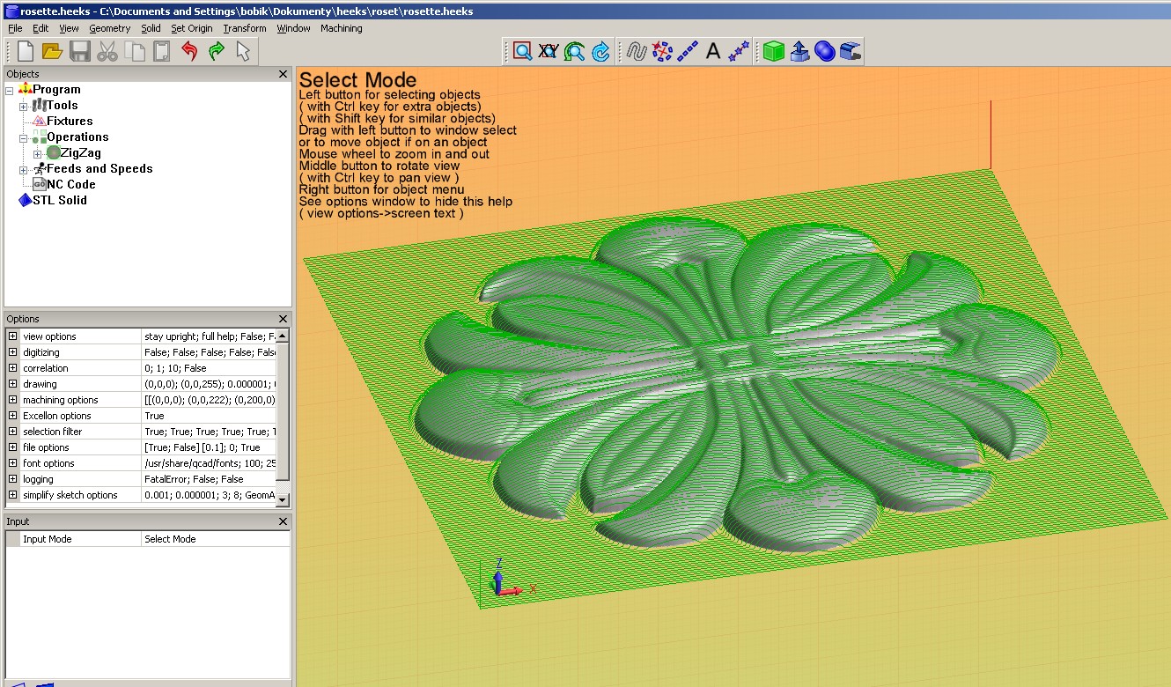Expand the Tools tree node
This screenshot has height=687, width=1171.
(x=24, y=107)
